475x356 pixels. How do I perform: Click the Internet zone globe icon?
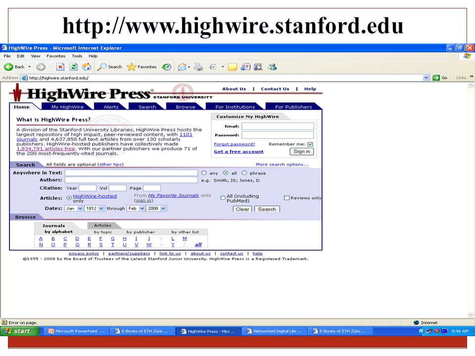click(416, 323)
